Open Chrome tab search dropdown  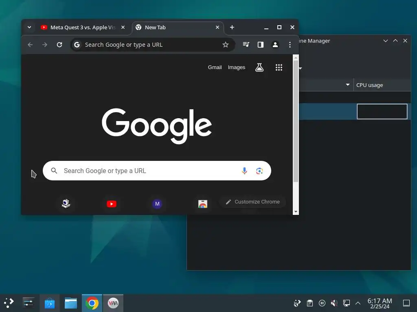pyautogui.click(x=29, y=27)
